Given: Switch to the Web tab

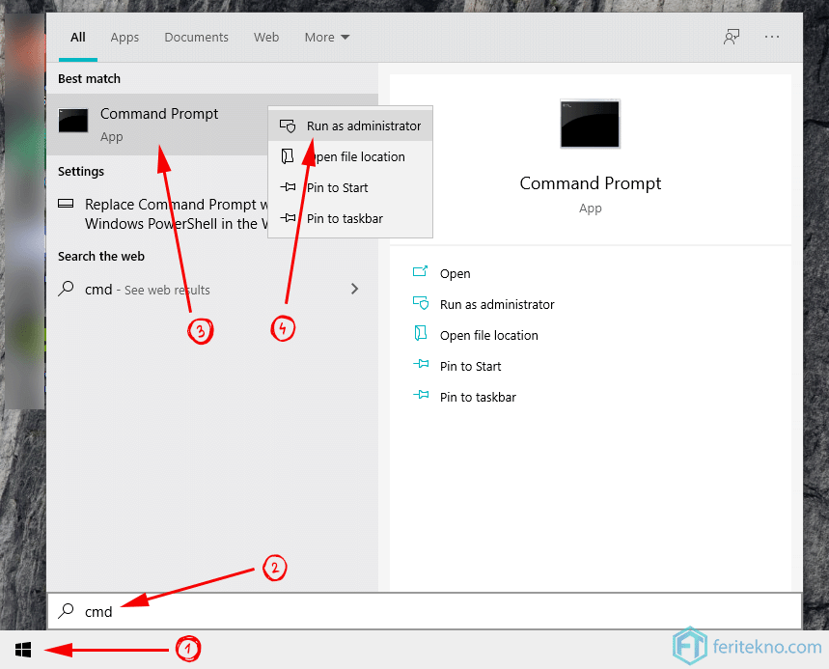Looking at the screenshot, I should point(266,37).
